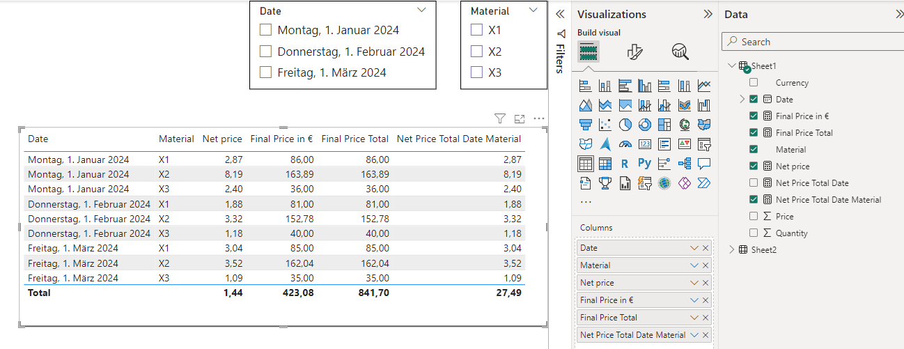Select the Scatter chart visual
This screenshot has width=904, height=349.
click(605, 125)
